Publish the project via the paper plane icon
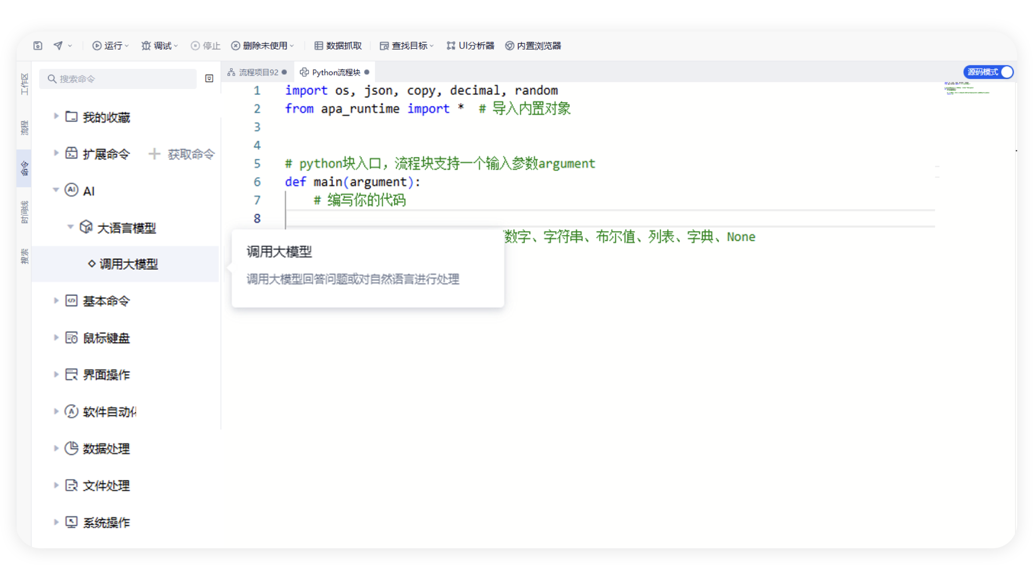This screenshot has height=579, width=1033. coord(57,45)
